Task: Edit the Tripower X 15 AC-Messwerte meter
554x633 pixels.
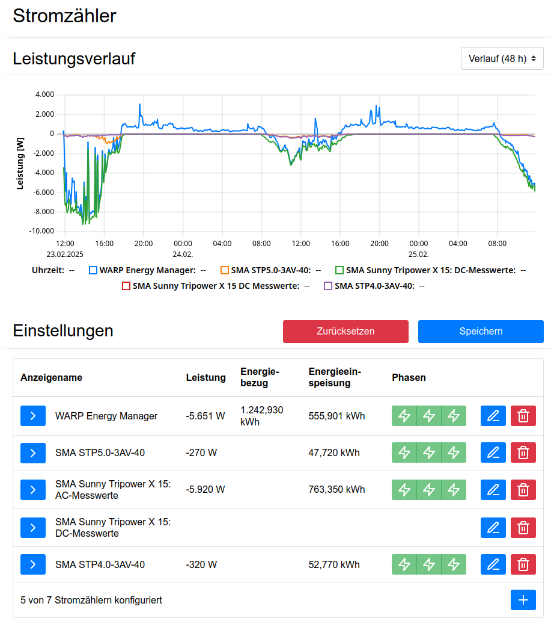Action: point(493,490)
